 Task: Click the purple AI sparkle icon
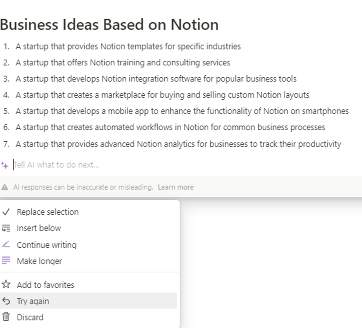pos(5,165)
